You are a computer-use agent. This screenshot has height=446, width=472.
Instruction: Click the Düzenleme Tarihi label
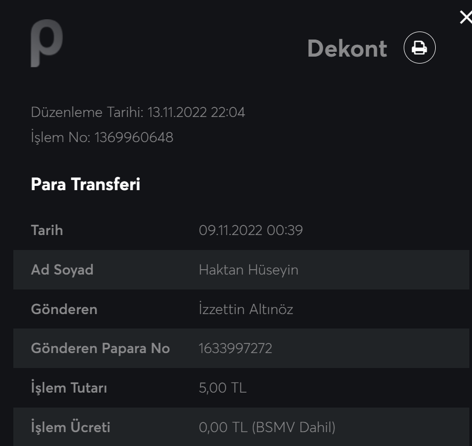click(87, 113)
